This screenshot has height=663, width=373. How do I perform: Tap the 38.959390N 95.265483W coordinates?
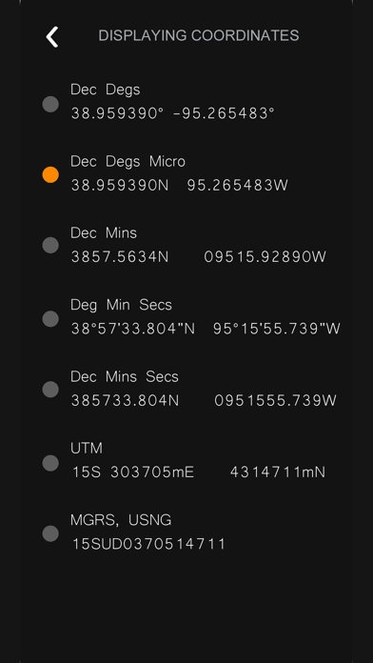click(x=180, y=185)
